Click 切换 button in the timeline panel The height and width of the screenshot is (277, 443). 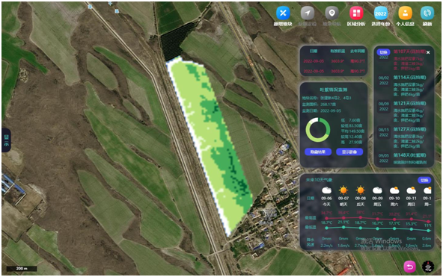[383, 52]
